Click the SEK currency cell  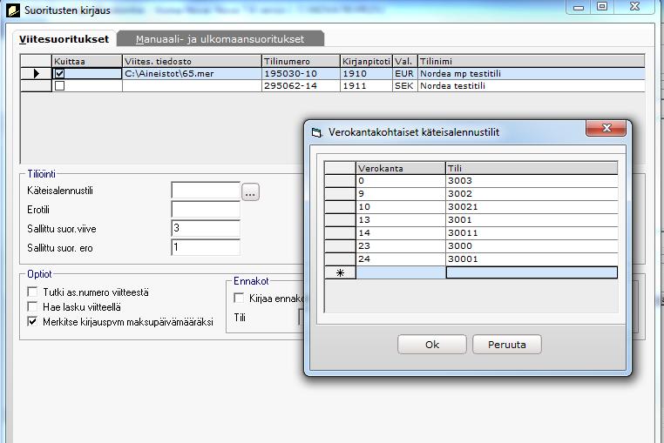[x=405, y=86]
